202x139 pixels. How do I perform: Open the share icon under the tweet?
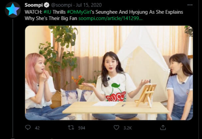tap(163, 127)
